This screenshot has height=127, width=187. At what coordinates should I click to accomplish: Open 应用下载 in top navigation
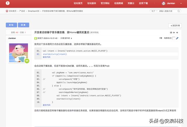click(143, 3)
